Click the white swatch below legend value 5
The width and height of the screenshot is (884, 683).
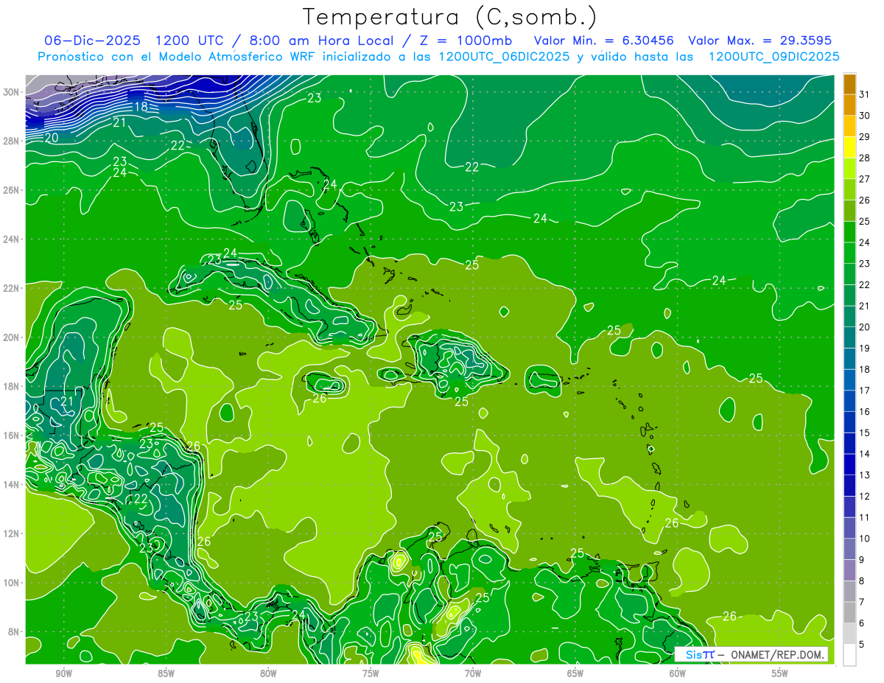point(850,655)
